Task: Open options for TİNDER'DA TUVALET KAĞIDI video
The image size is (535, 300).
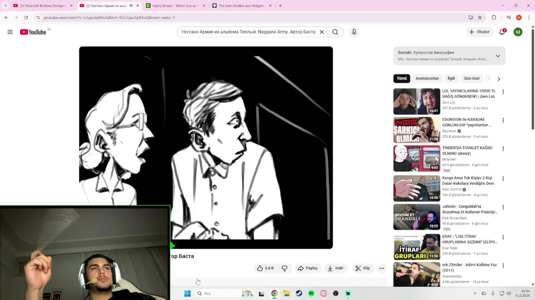Action: pos(503,149)
